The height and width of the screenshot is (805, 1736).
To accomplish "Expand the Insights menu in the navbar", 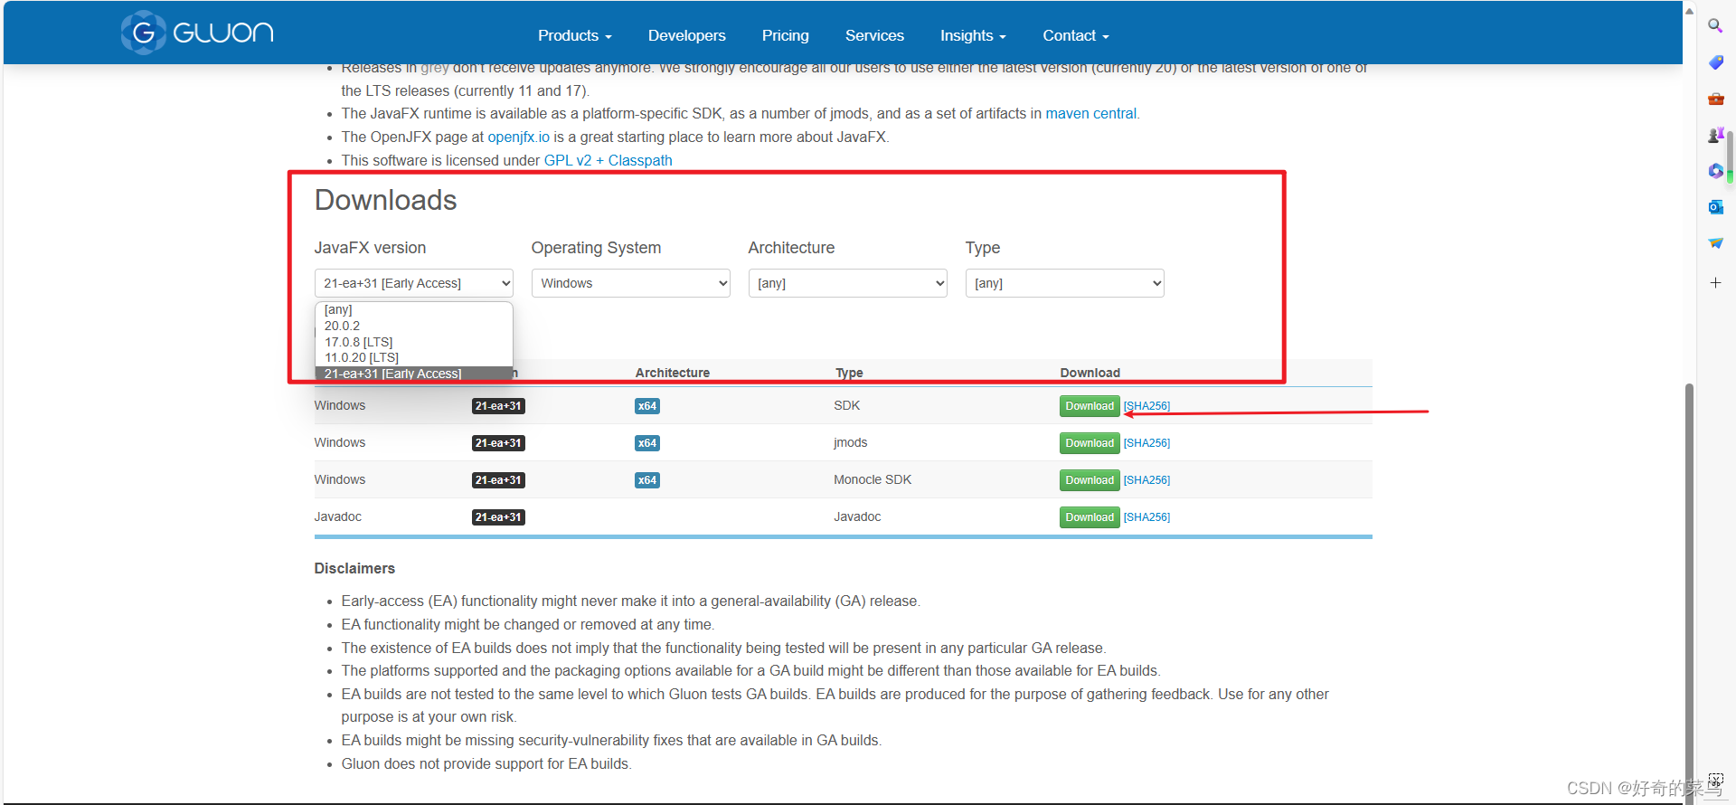I will pyautogui.click(x=973, y=35).
